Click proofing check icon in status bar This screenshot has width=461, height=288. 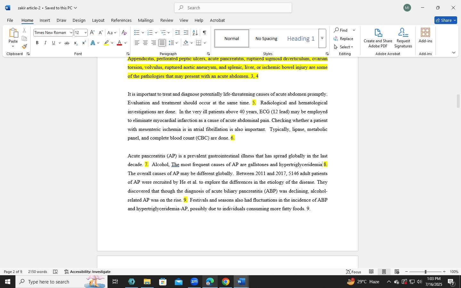pos(55,272)
